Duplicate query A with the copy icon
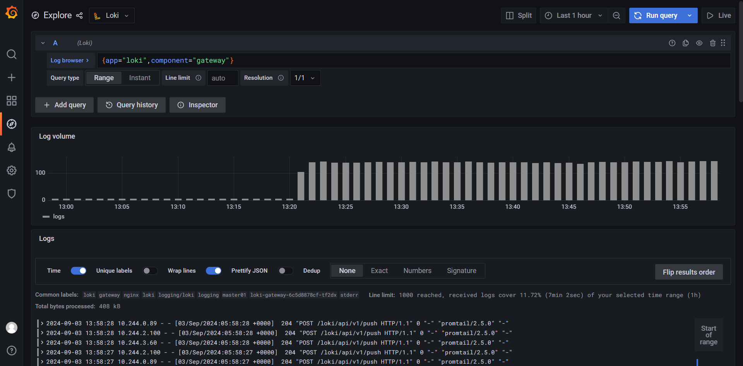This screenshot has width=743, height=366. pos(686,43)
